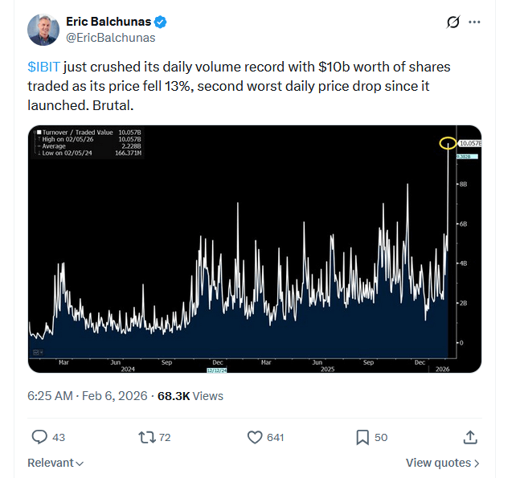Bookmark this post
Viewport: 520px width, 478px height.
pos(362,437)
